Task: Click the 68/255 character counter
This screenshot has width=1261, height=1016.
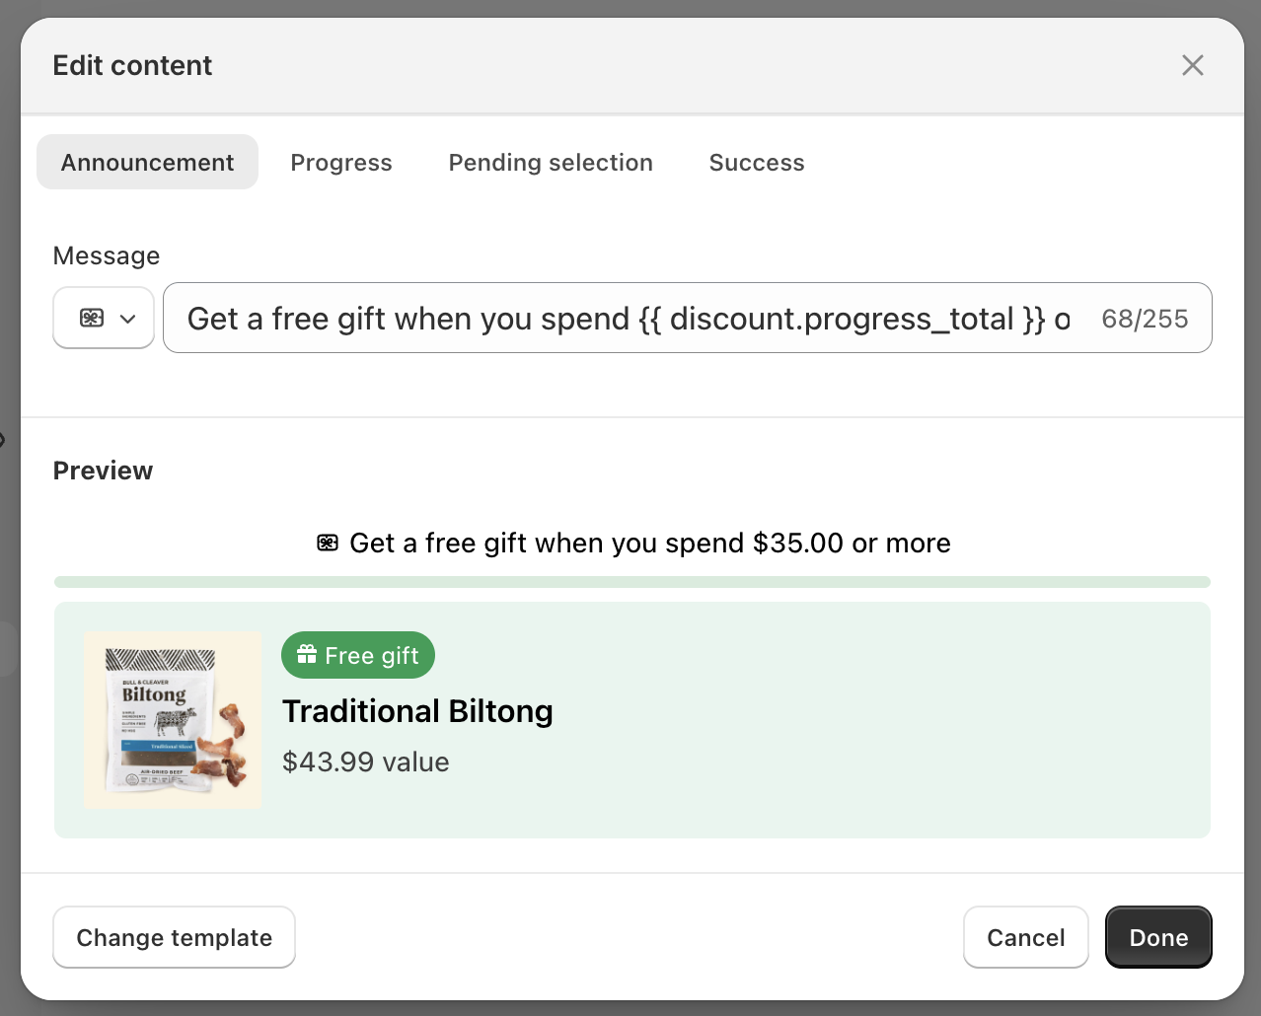Action: (x=1145, y=319)
